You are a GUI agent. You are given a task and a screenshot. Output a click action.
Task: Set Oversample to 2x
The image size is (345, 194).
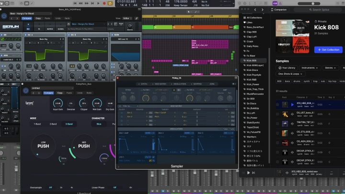pos(61,188)
